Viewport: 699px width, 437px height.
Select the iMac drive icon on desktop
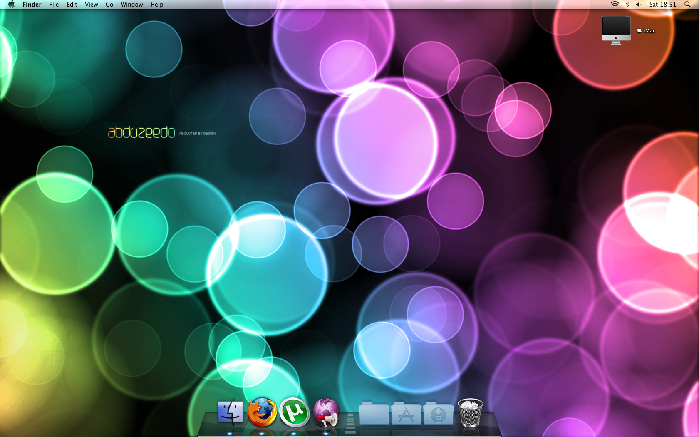(x=616, y=30)
